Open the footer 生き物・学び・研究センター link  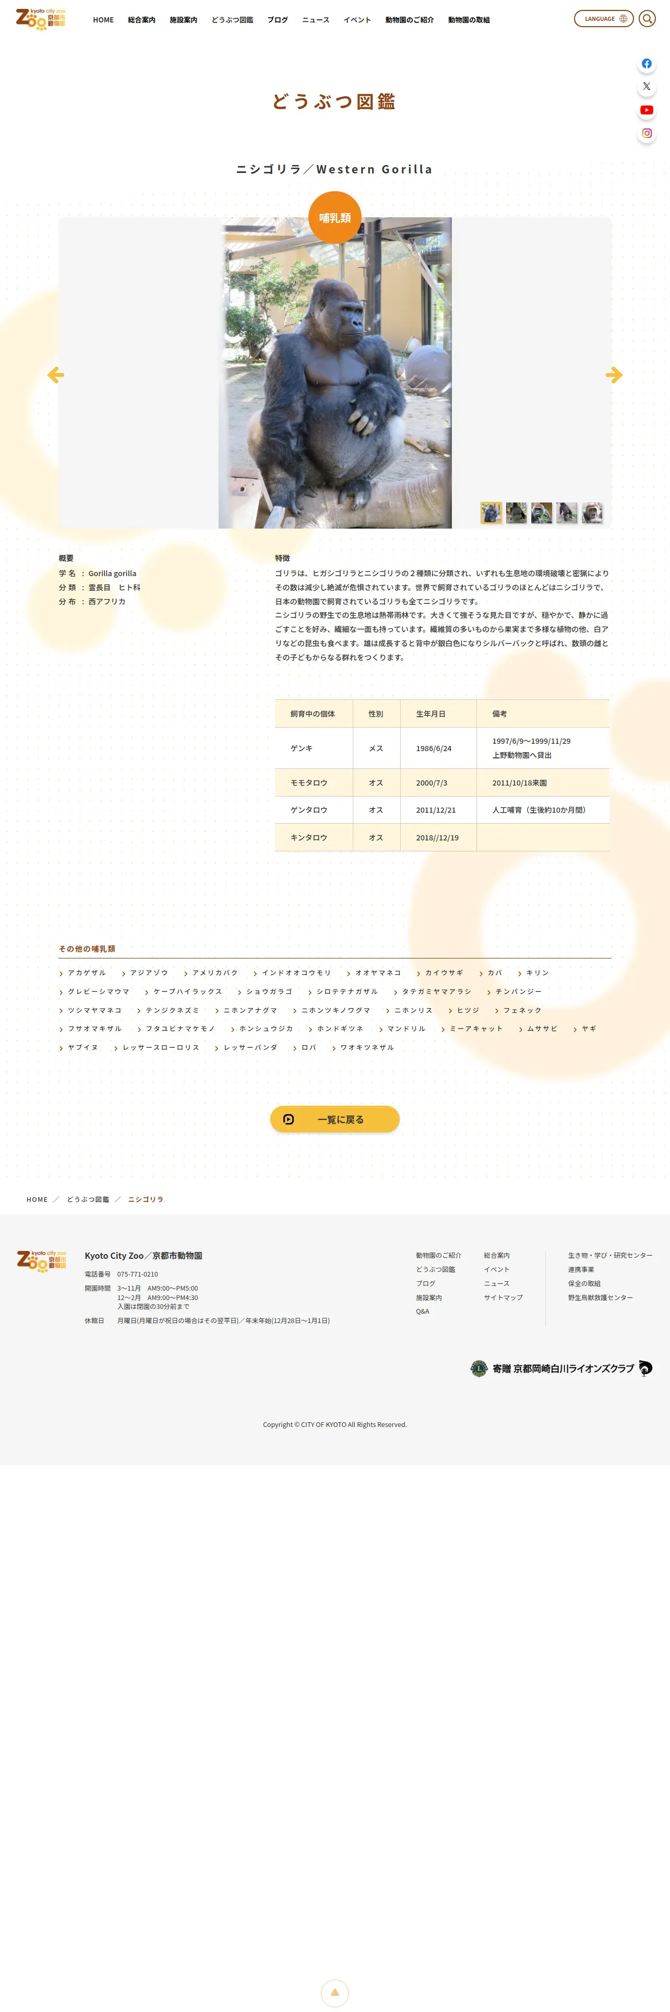tap(610, 1256)
